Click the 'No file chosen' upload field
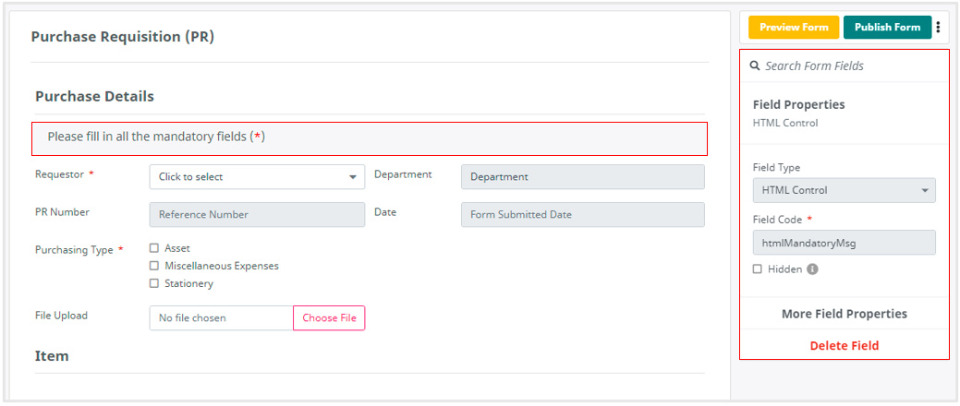This screenshot has height=406, width=960. [221, 318]
